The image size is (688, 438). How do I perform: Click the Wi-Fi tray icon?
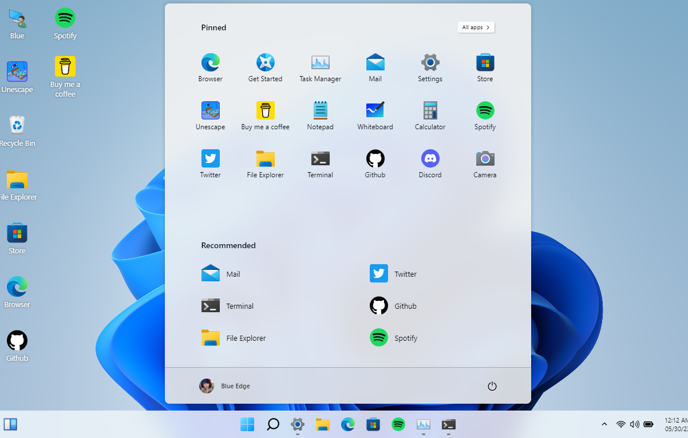click(x=621, y=424)
